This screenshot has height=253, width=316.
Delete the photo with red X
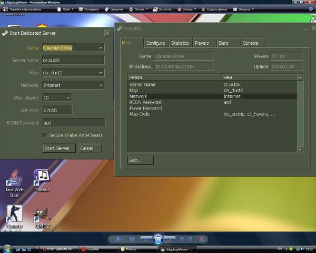[201, 239]
